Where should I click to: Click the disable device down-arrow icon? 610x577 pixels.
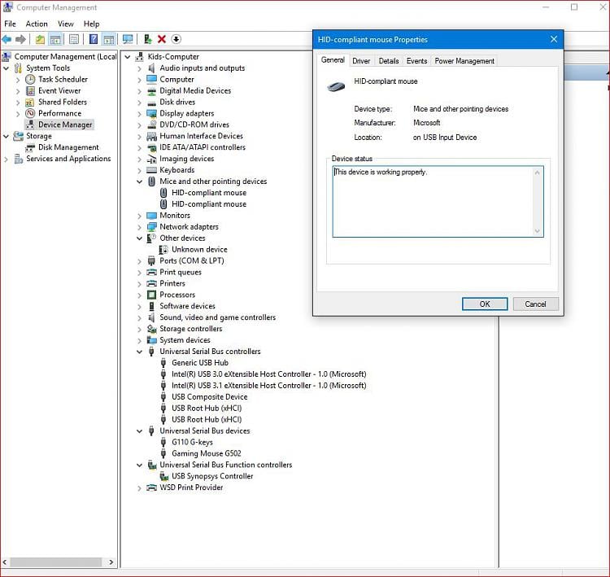[176, 39]
